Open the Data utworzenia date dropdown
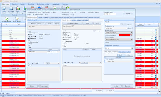 click(x=115, y=14)
